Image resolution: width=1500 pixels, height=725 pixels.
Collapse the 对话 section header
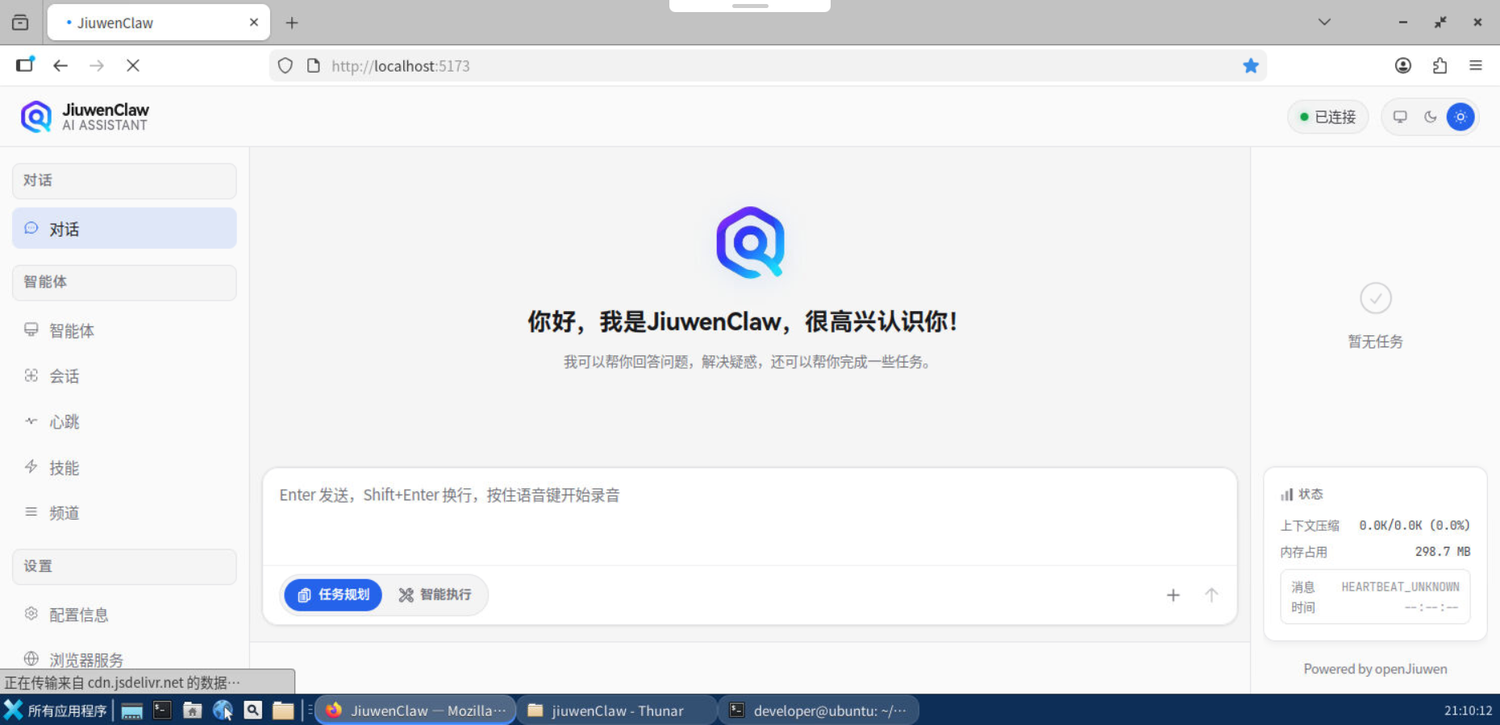[x=124, y=180]
